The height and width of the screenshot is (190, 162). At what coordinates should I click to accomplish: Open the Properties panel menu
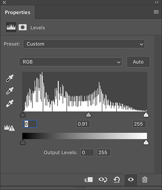156,12
